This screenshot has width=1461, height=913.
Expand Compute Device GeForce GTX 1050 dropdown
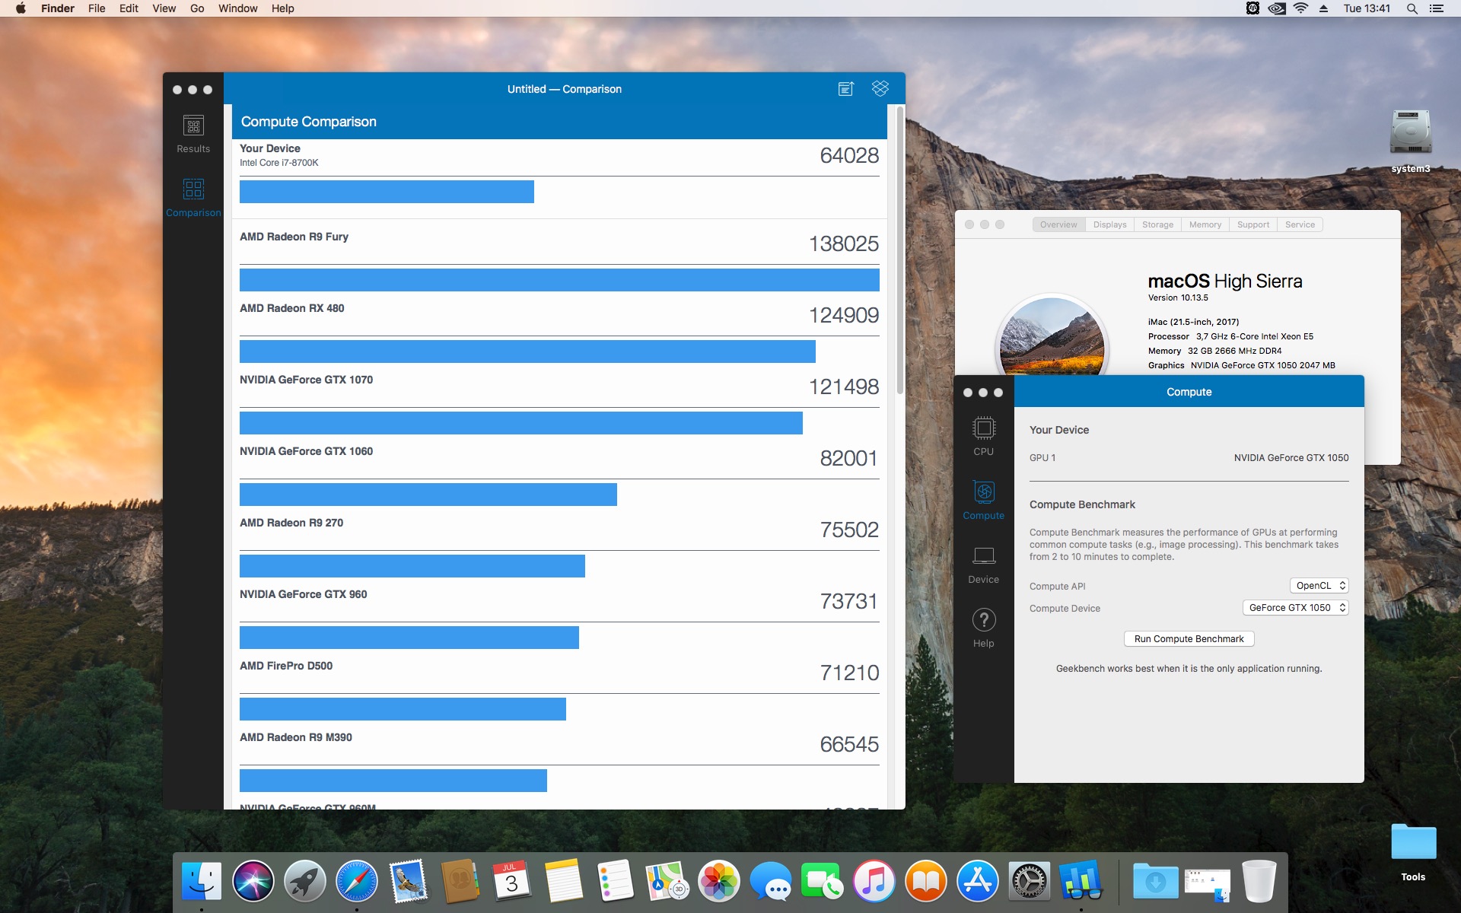1295,608
